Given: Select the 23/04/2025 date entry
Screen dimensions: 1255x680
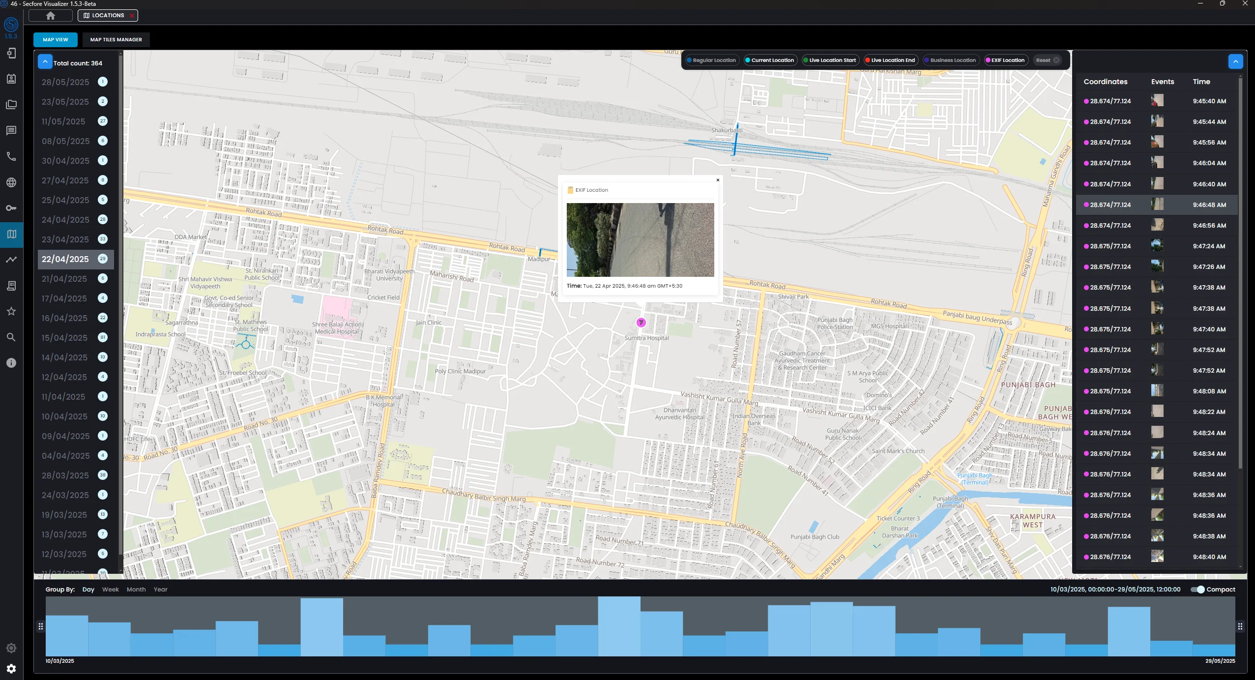Looking at the screenshot, I should [x=65, y=239].
